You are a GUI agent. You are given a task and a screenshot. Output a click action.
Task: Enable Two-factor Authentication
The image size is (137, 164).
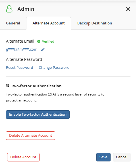point(38,115)
